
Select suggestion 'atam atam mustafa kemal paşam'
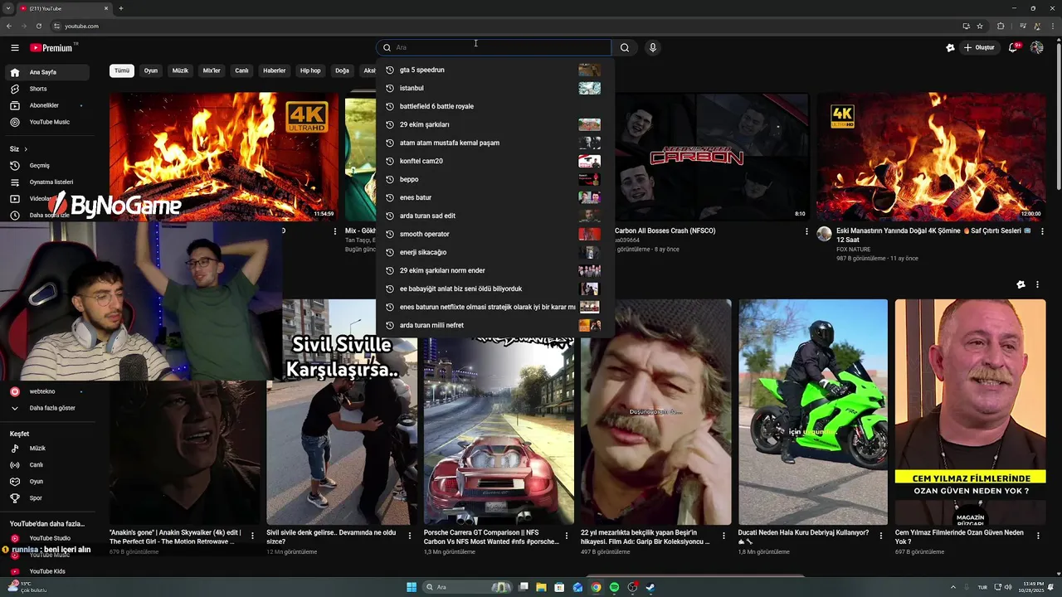tap(495, 143)
